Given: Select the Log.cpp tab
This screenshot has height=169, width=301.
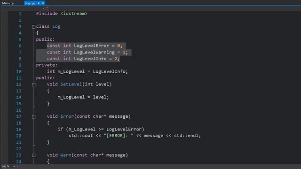Looking at the screenshot, I should 30,3.
